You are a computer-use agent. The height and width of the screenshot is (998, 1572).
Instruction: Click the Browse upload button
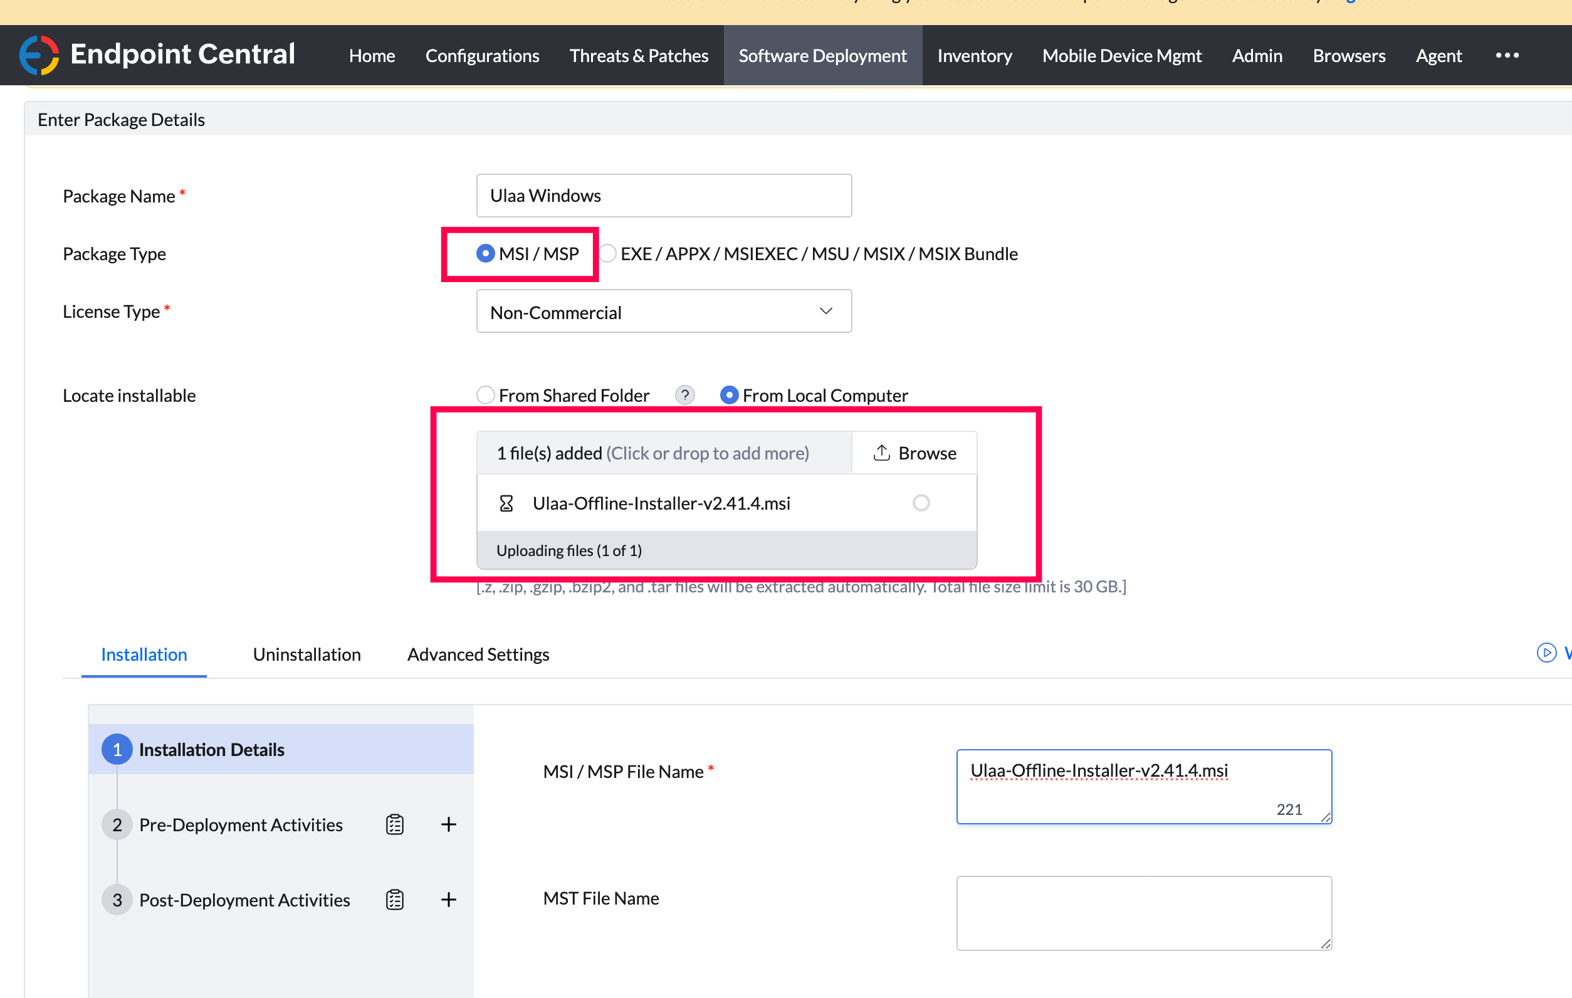click(914, 453)
